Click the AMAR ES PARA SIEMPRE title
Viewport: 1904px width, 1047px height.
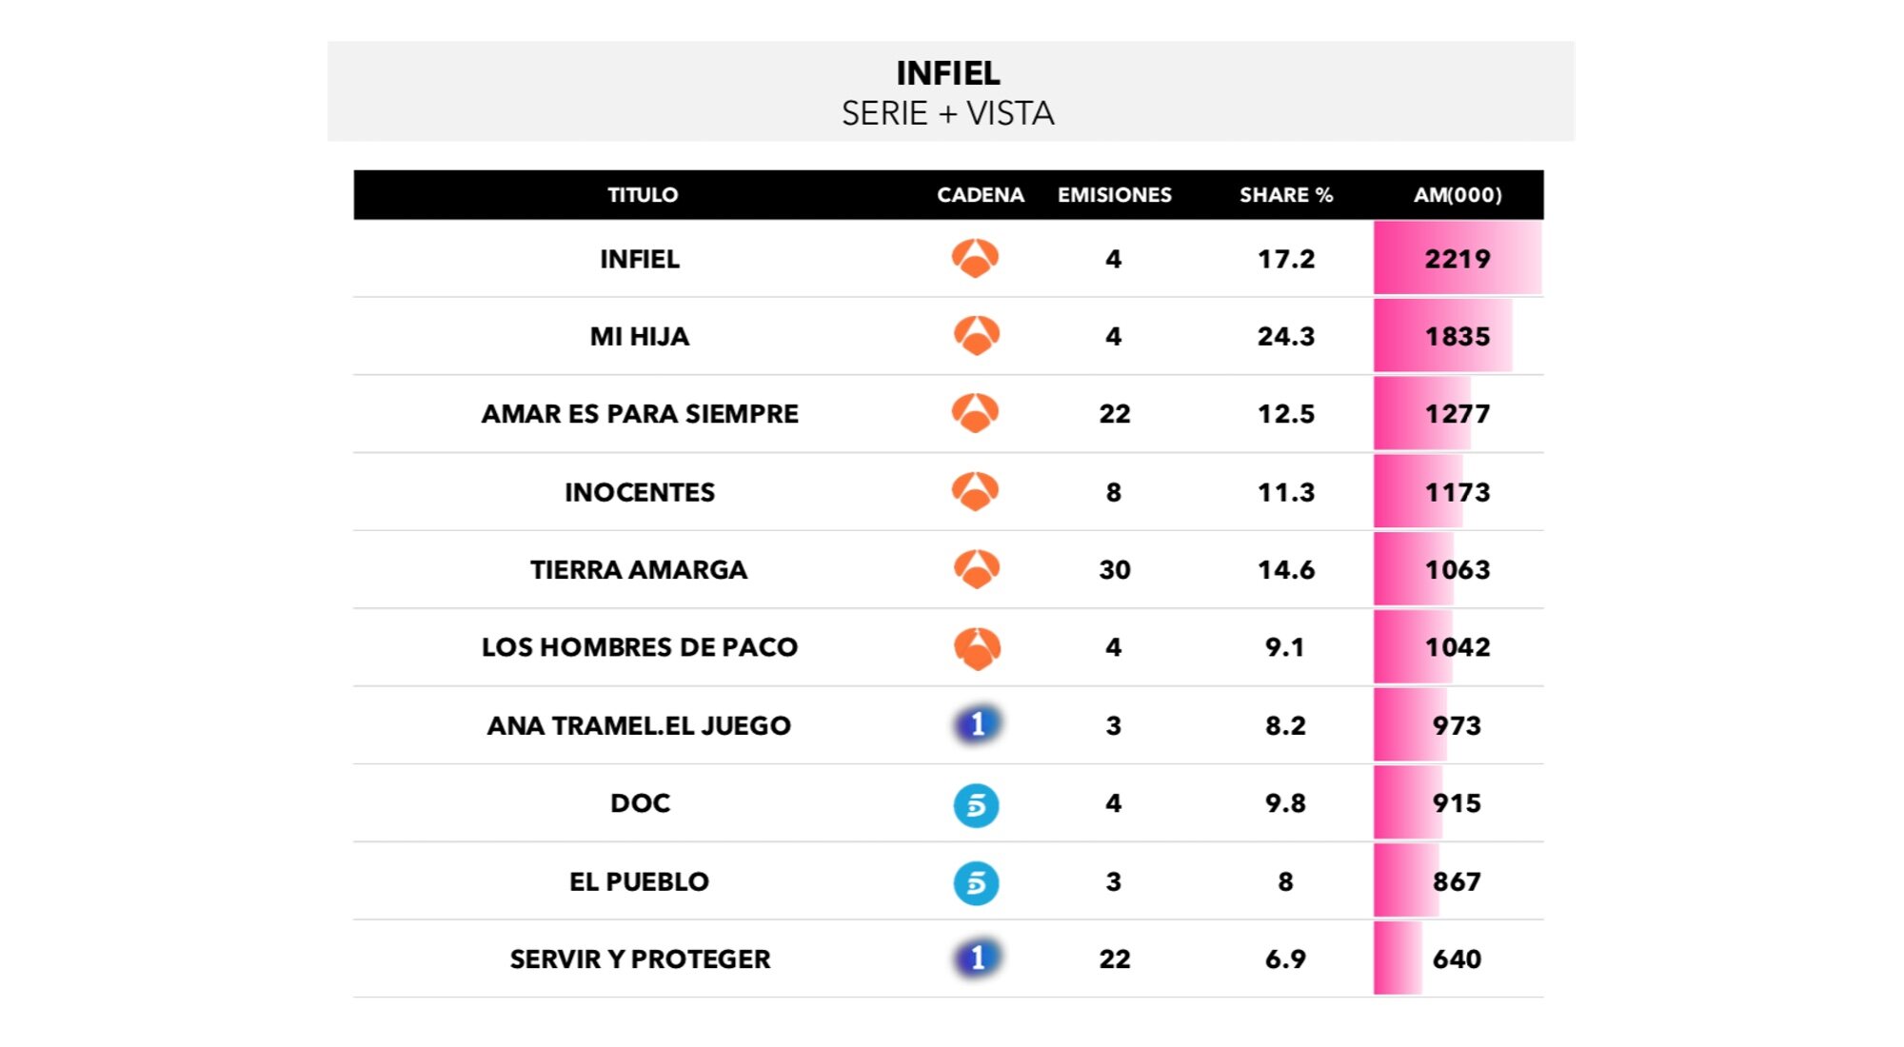click(x=640, y=414)
